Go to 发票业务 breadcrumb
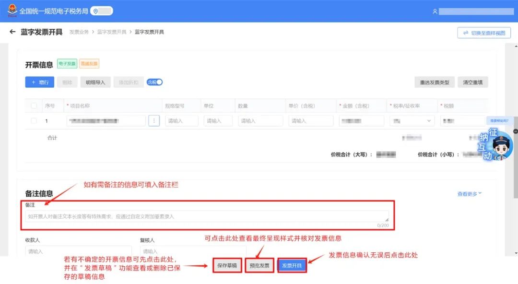 coord(79,32)
